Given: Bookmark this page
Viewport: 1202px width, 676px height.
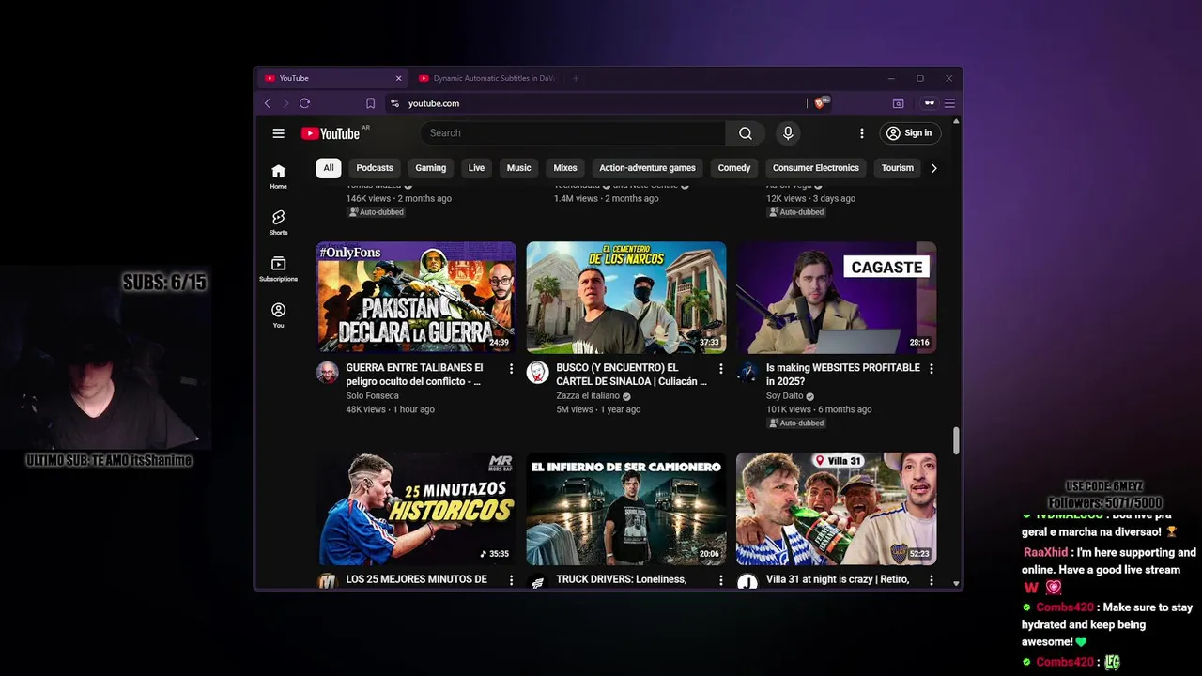Looking at the screenshot, I should 370,103.
